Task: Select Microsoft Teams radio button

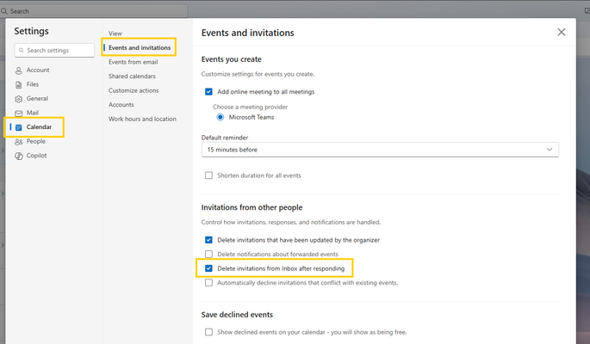Action: click(220, 117)
